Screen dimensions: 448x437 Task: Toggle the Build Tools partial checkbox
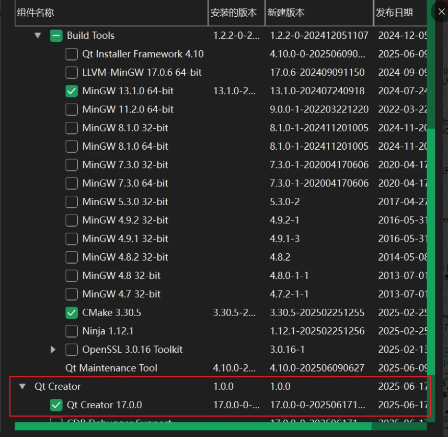point(56,36)
